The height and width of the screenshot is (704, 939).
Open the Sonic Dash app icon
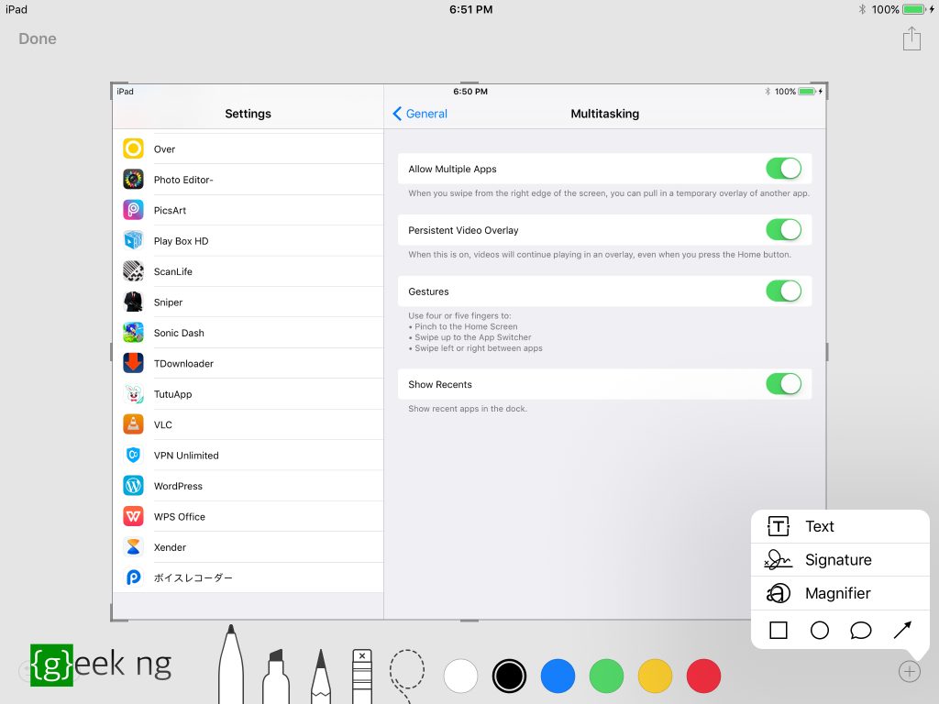click(x=133, y=332)
